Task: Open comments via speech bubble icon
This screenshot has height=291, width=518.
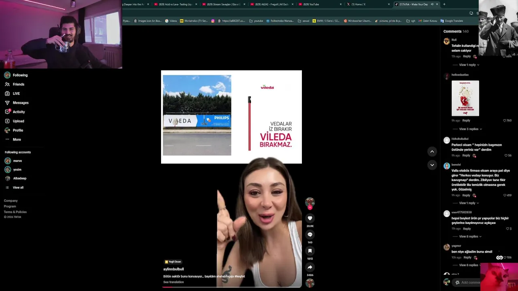Action: click(310, 234)
